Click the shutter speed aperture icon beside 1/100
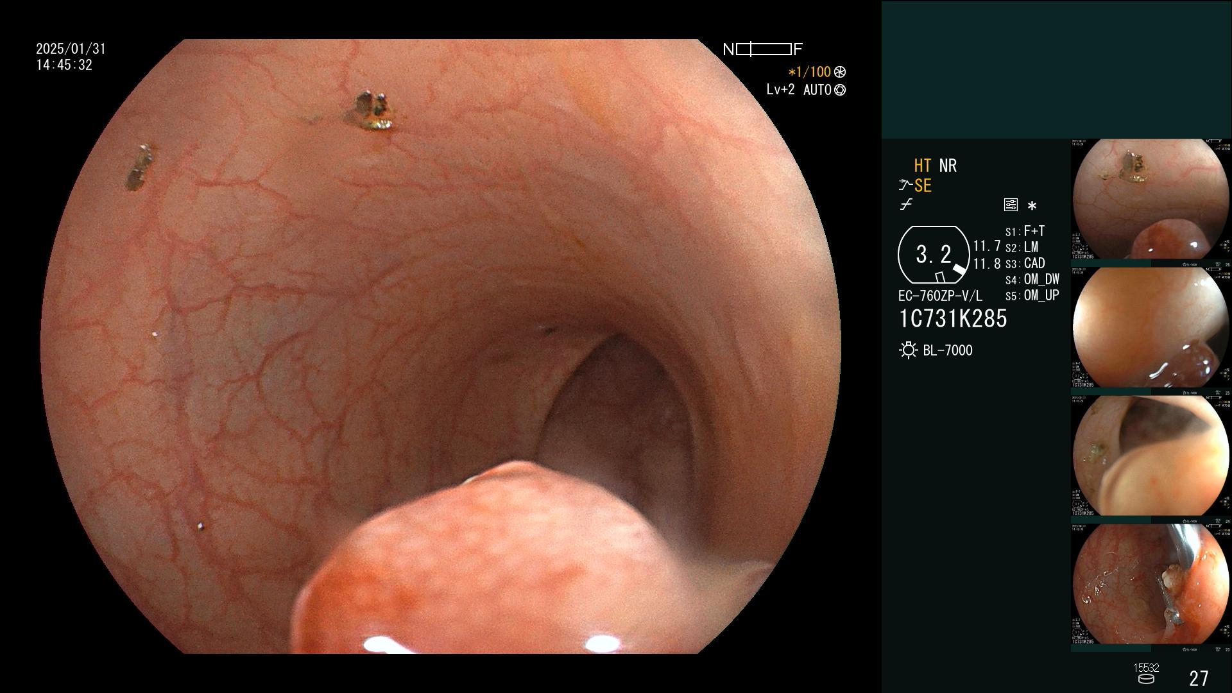Viewport: 1232px width, 693px height. (x=840, y=72)
